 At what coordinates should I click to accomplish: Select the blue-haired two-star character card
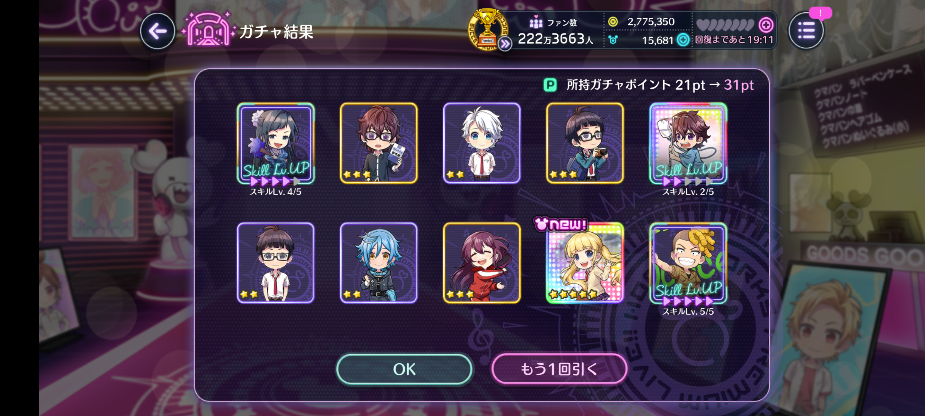[378, 263]
